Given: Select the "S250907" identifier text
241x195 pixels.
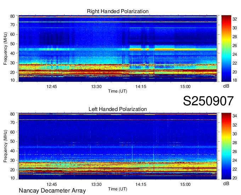Looking at the screenshot, I should click(x=208, y=101).
